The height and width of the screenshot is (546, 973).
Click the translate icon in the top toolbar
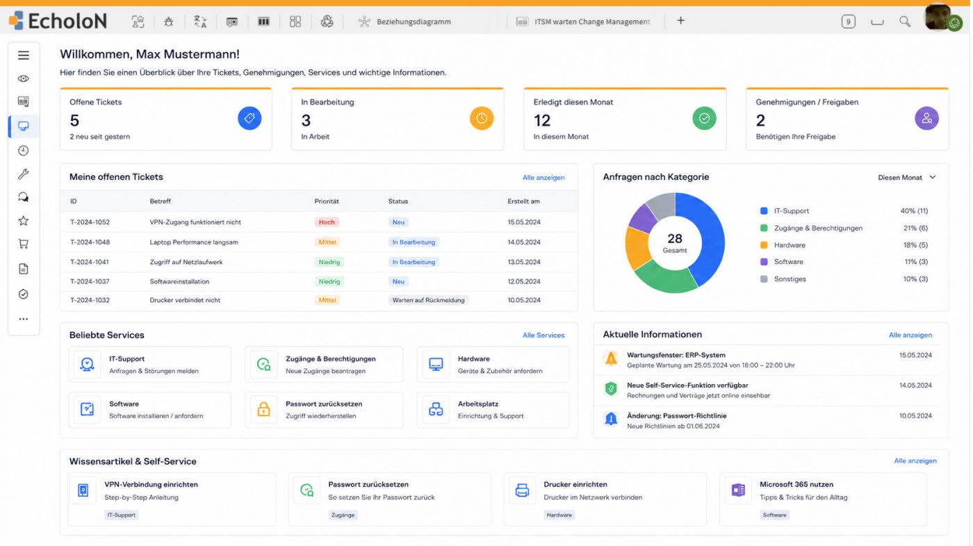click(x=200, y=22)
